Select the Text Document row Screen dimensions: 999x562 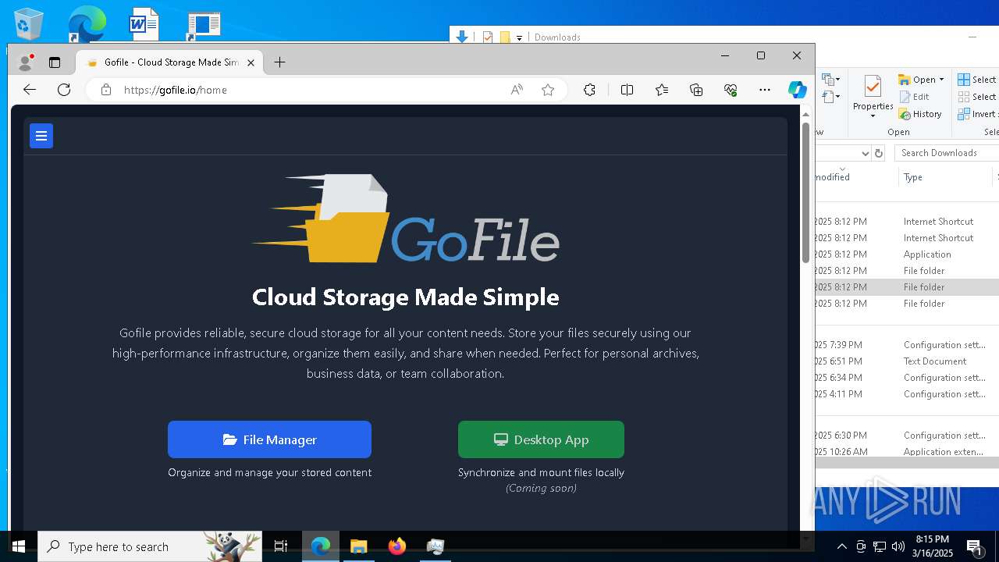(x=907, y=361)
